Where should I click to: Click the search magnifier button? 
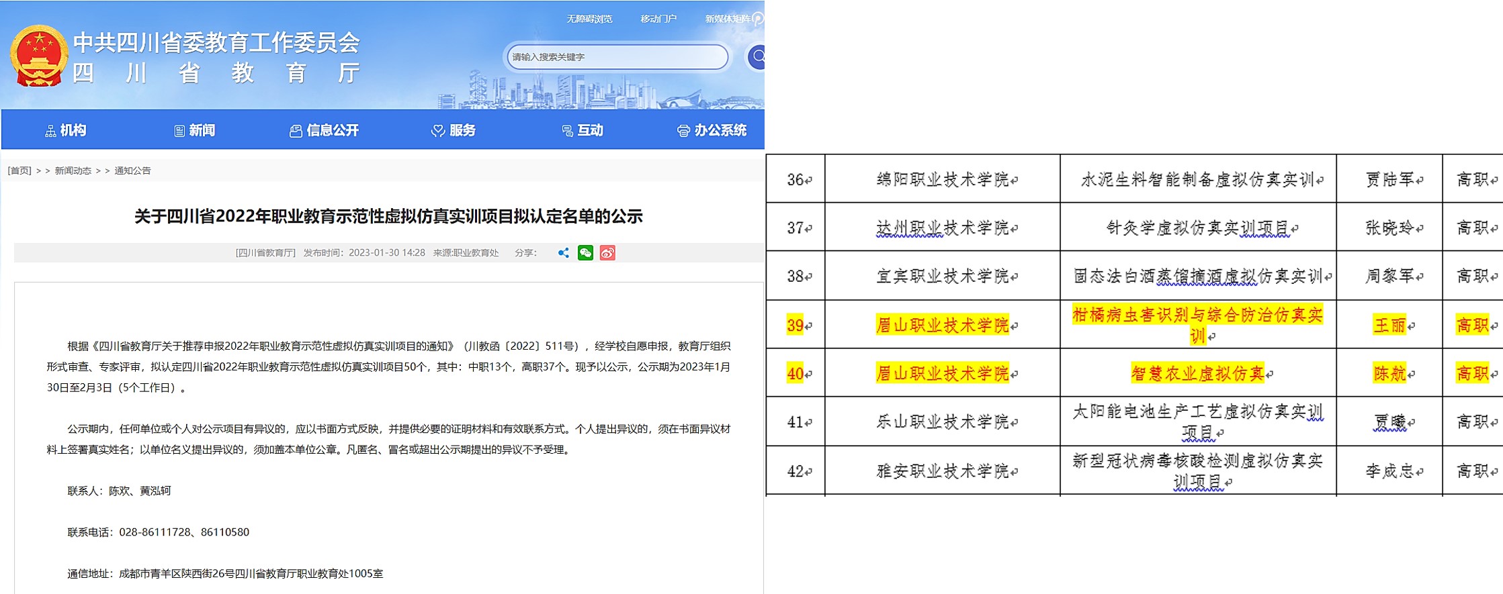click(757, 57)
